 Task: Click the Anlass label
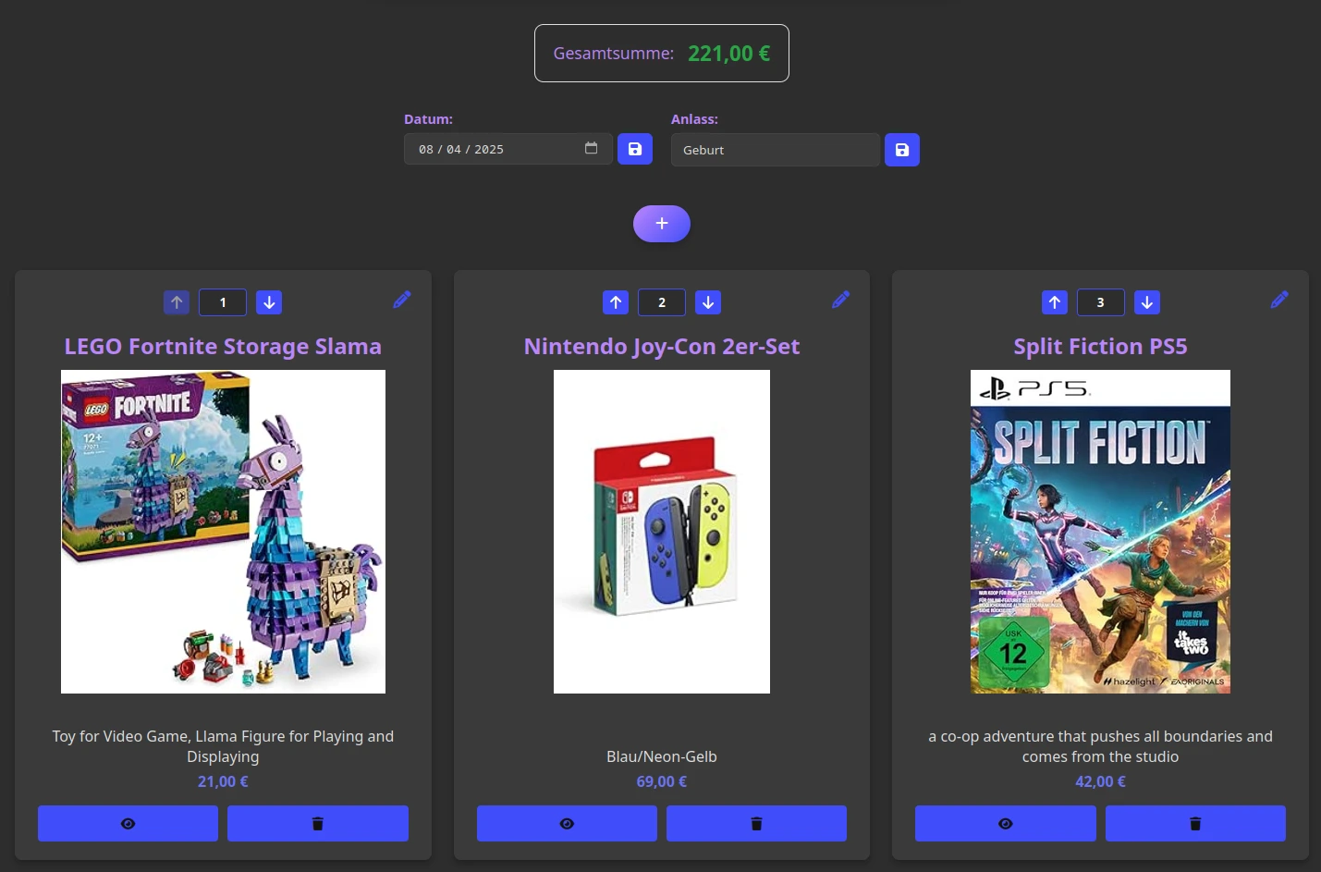(694, 119)
